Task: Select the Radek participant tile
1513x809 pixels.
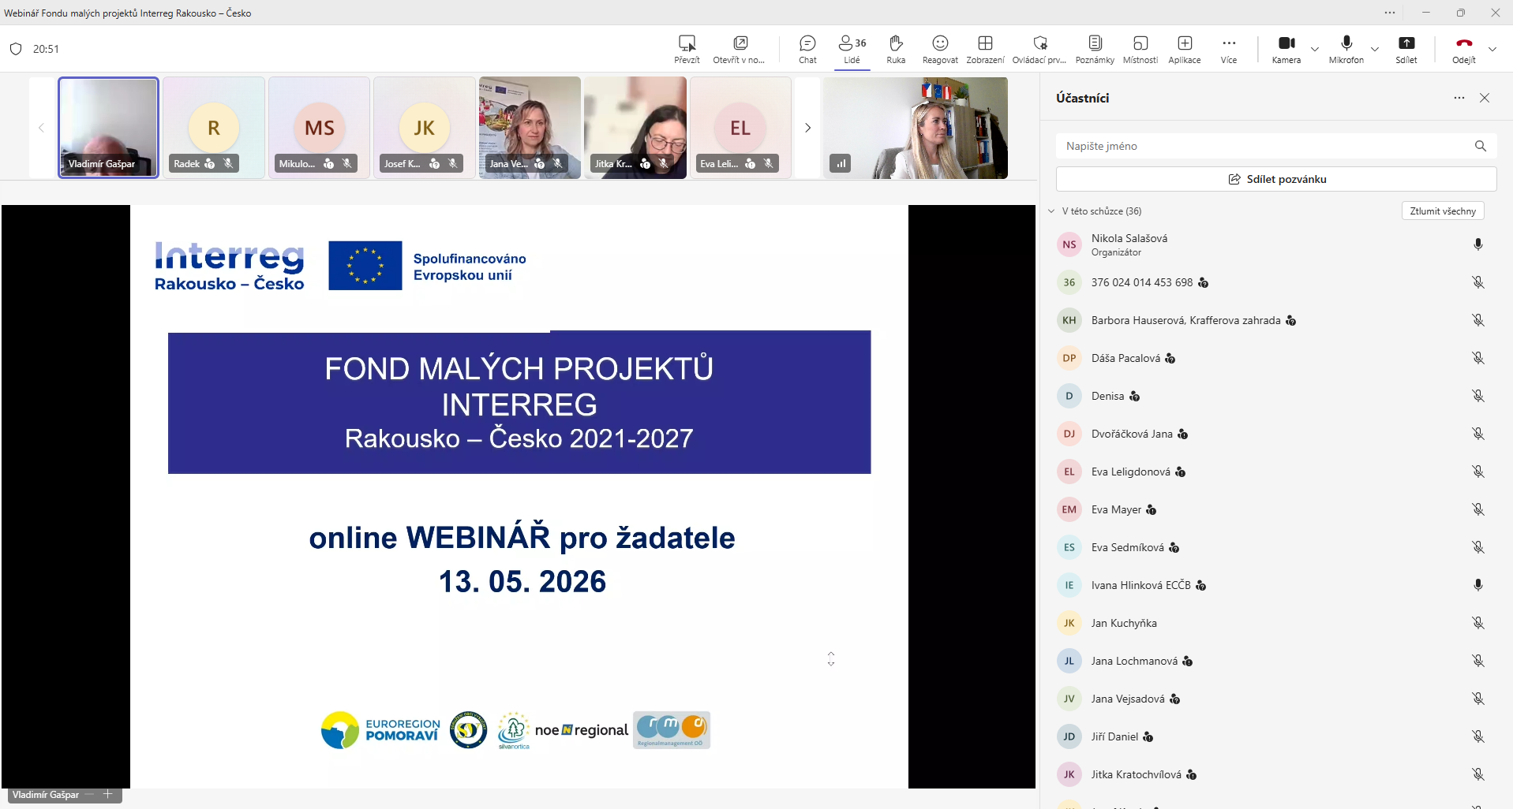Action: (214, 128)
